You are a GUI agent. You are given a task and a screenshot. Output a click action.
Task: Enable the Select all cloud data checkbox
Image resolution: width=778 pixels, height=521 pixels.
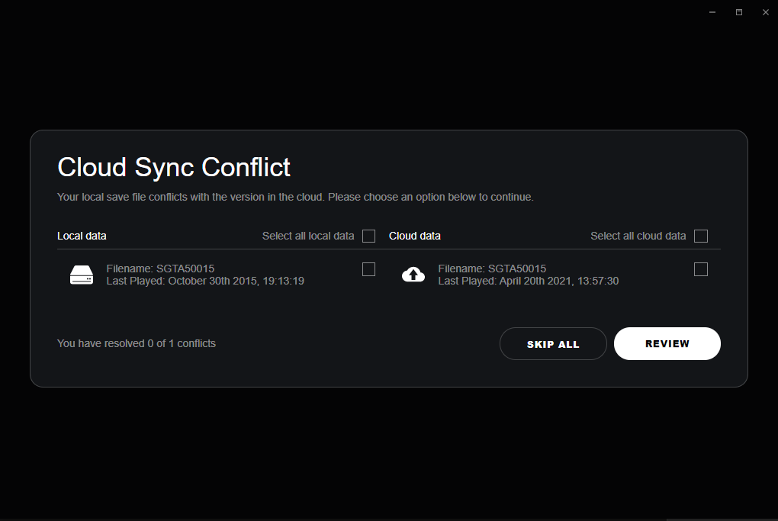point(701,236)
